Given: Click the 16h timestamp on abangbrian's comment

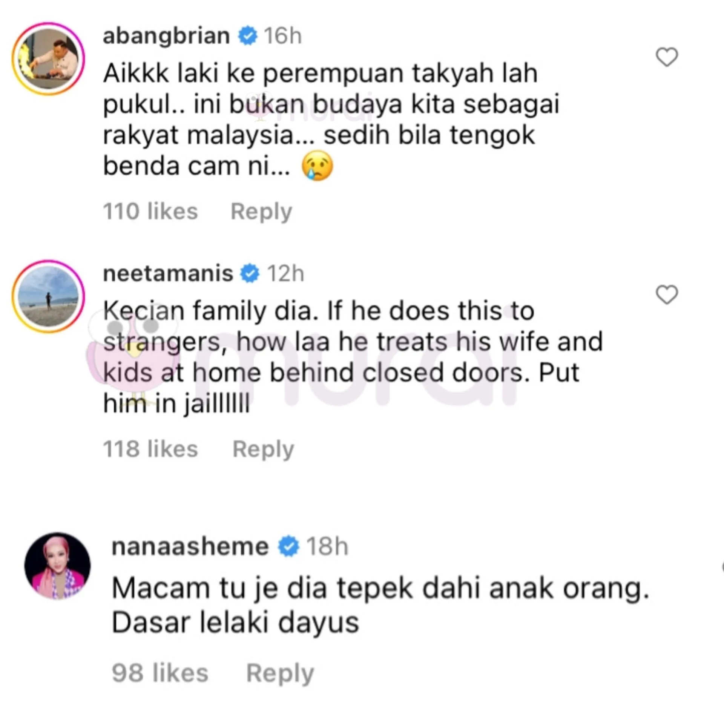Looking at the screenshot, I should point(283,36).
